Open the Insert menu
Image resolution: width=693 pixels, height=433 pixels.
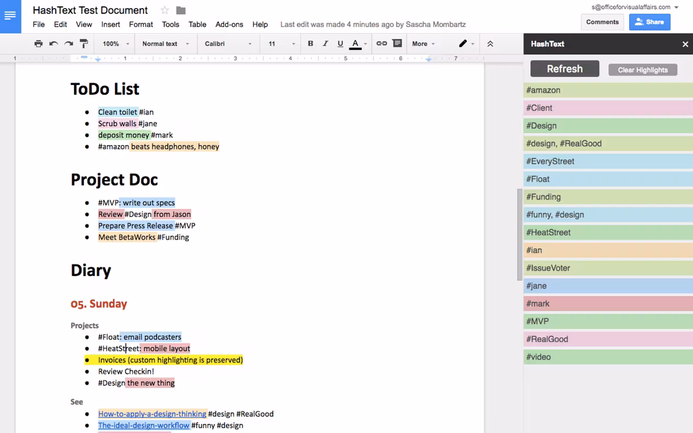point(110,24)
